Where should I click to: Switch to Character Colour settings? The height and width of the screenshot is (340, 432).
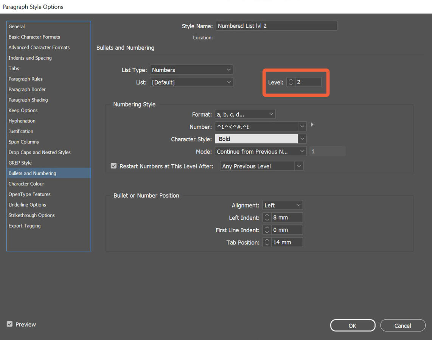tap(26, 184)
